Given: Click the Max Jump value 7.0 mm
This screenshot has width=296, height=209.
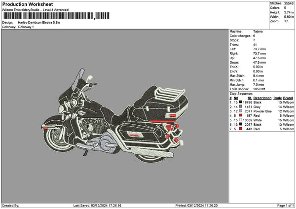Looking at the screenshot, I should [x=259, y=84].
